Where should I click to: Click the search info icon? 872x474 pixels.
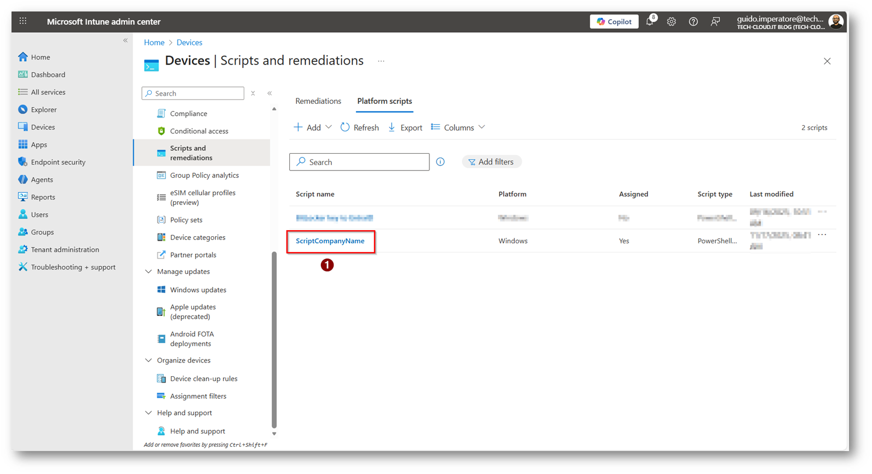pyautogui.click(x=440, y=162)
